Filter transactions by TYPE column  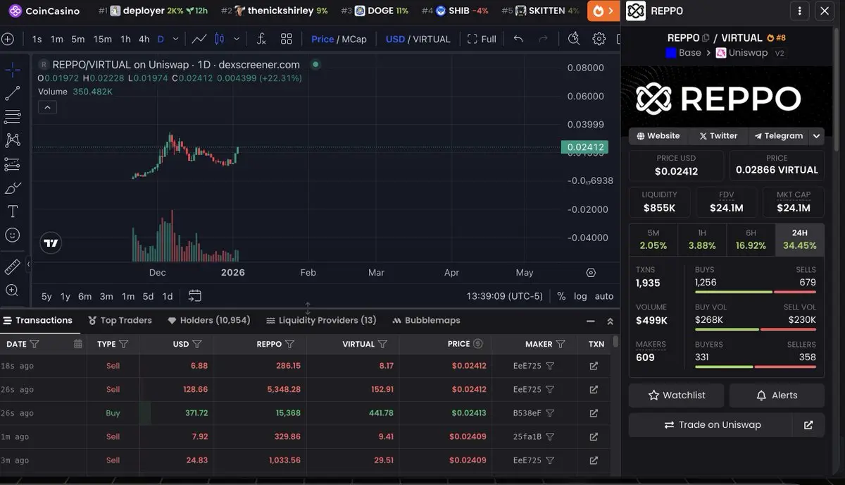[x=123, y=344]
